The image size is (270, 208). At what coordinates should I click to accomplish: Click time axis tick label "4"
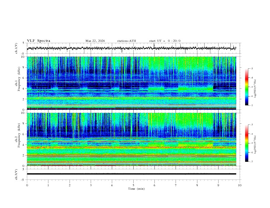pos(112,185)
